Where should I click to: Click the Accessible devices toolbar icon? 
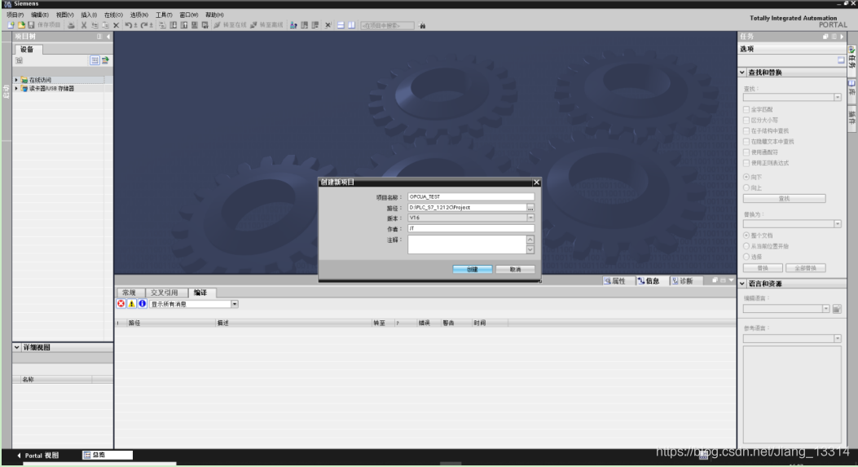coord(293,25)
